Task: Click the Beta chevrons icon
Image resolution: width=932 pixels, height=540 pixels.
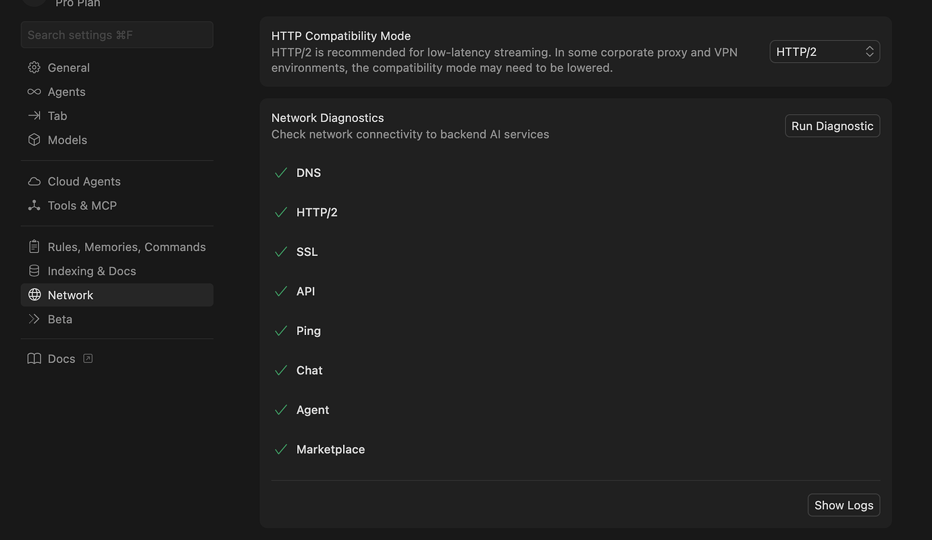Action: click(x=34, y=319)
